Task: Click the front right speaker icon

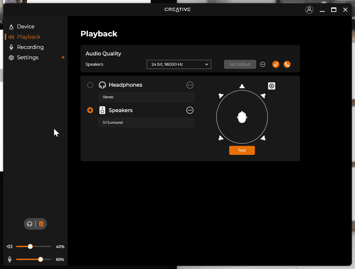Action: (x=263, y=96)
